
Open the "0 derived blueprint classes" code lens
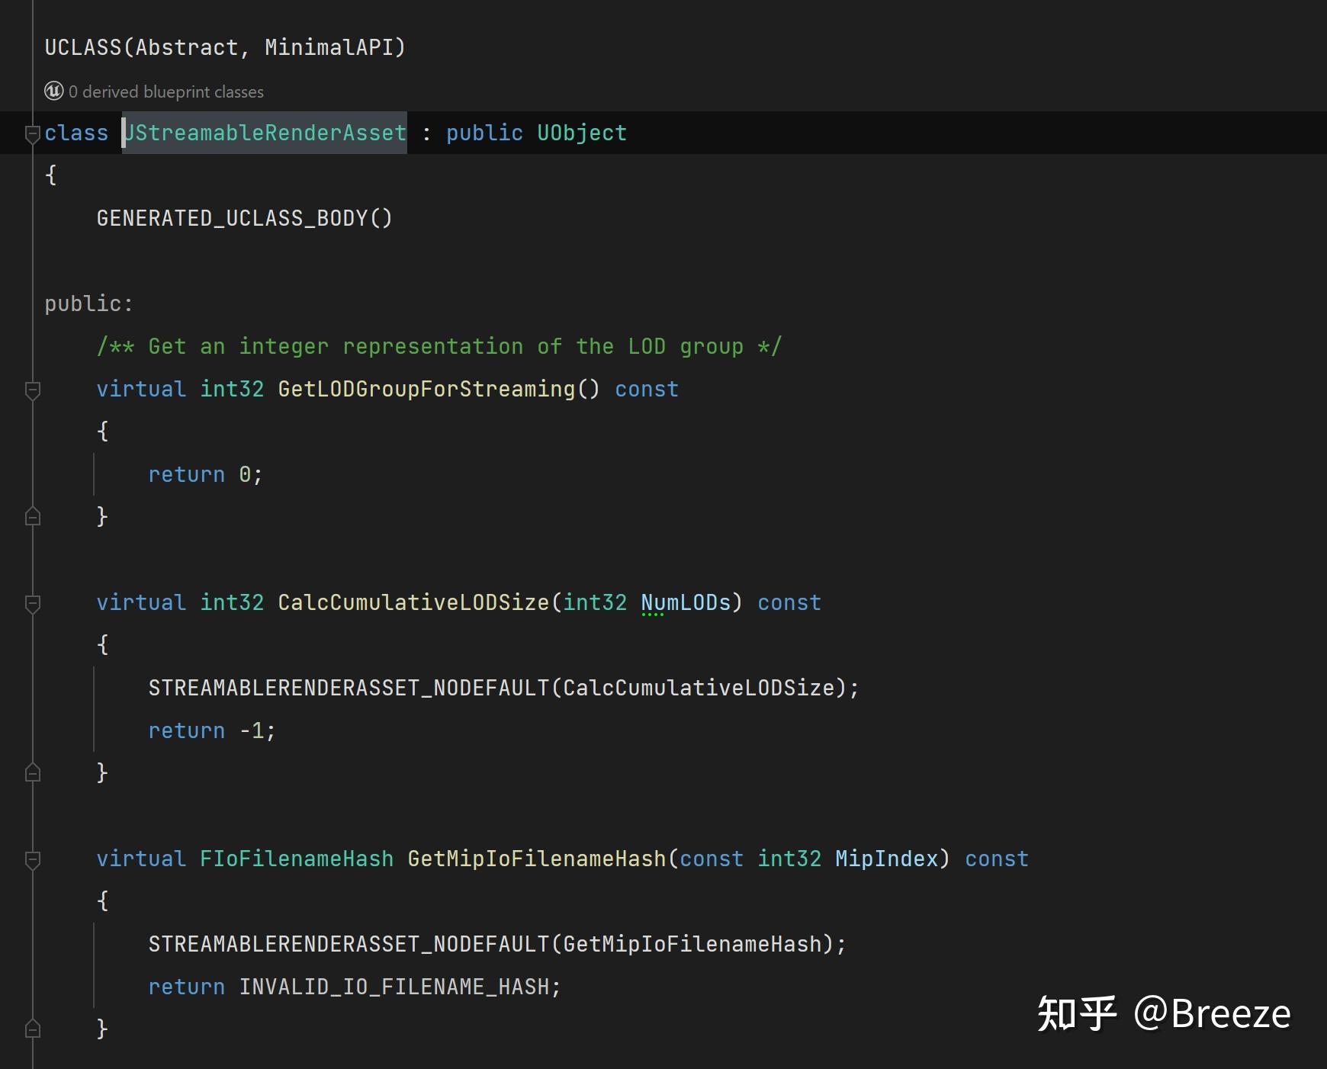pyautogui.click(x=165, y=91)
